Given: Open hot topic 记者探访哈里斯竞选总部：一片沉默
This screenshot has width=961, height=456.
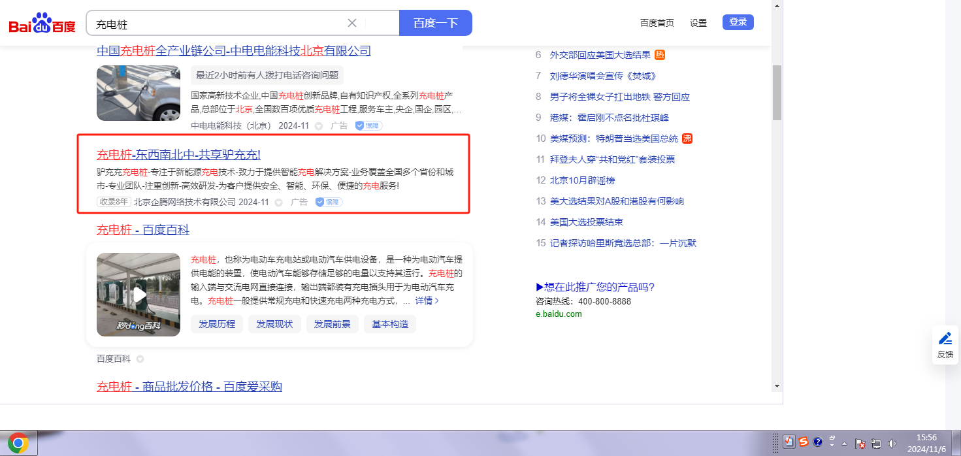Looking at the screenshot, I should [x=623, y=243].
